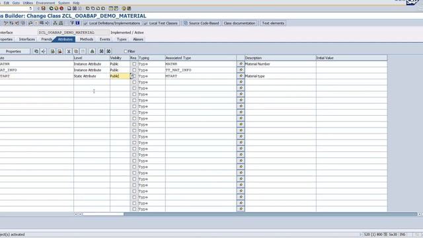The height and width of the screenshot is (238, 423).
Task: Open the value help for the highlighted Visibility cell
Action: tap(132, 76)
